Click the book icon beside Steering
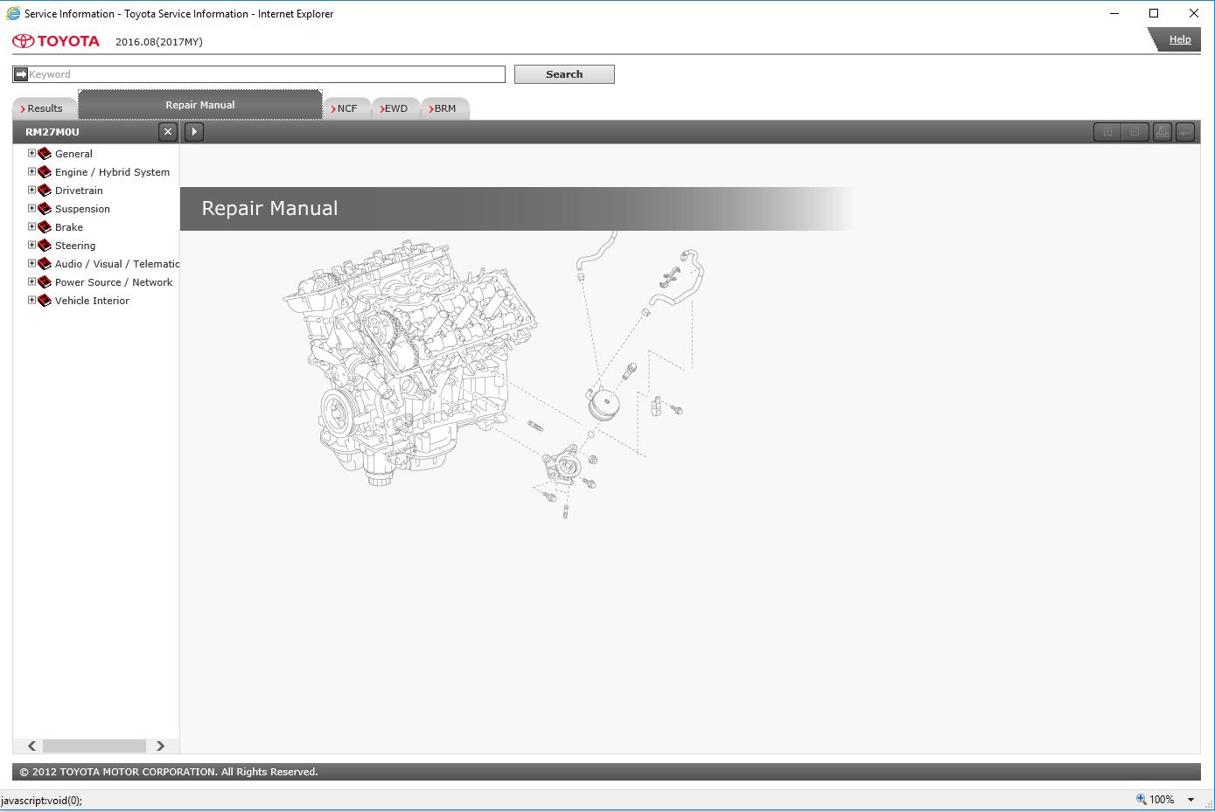 pos(45,246)
